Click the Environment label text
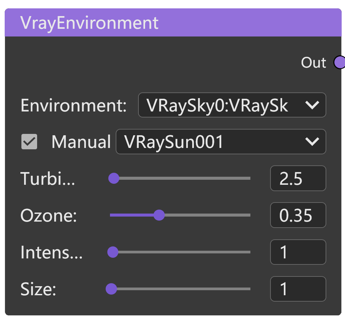This screenshot has height=319, width=345. point(74,105)
